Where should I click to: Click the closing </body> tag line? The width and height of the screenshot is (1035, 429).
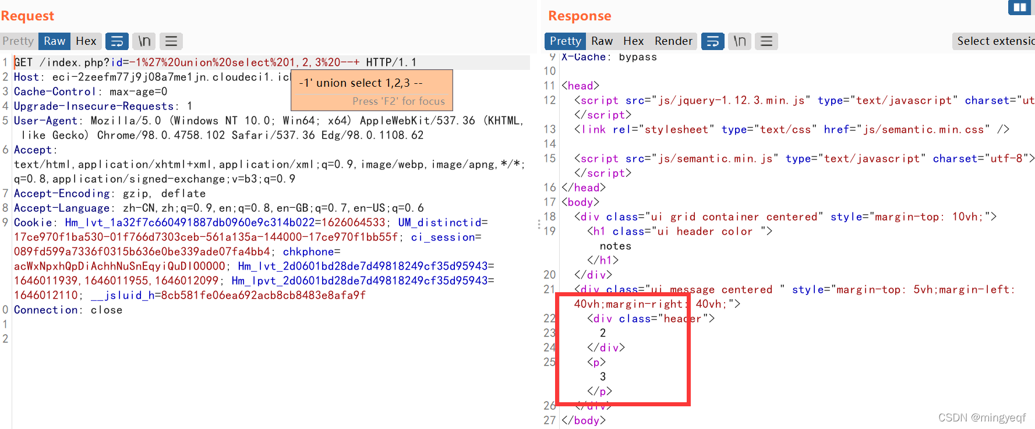click(584, 420)
